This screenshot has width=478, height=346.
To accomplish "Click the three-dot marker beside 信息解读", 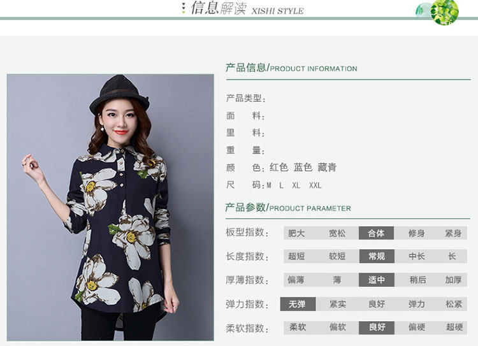I will click(x=183, y=8).
